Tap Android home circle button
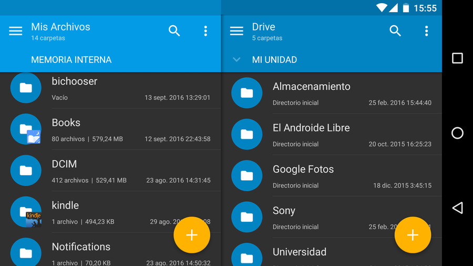 pyautogui.click(x=457, y=133)
